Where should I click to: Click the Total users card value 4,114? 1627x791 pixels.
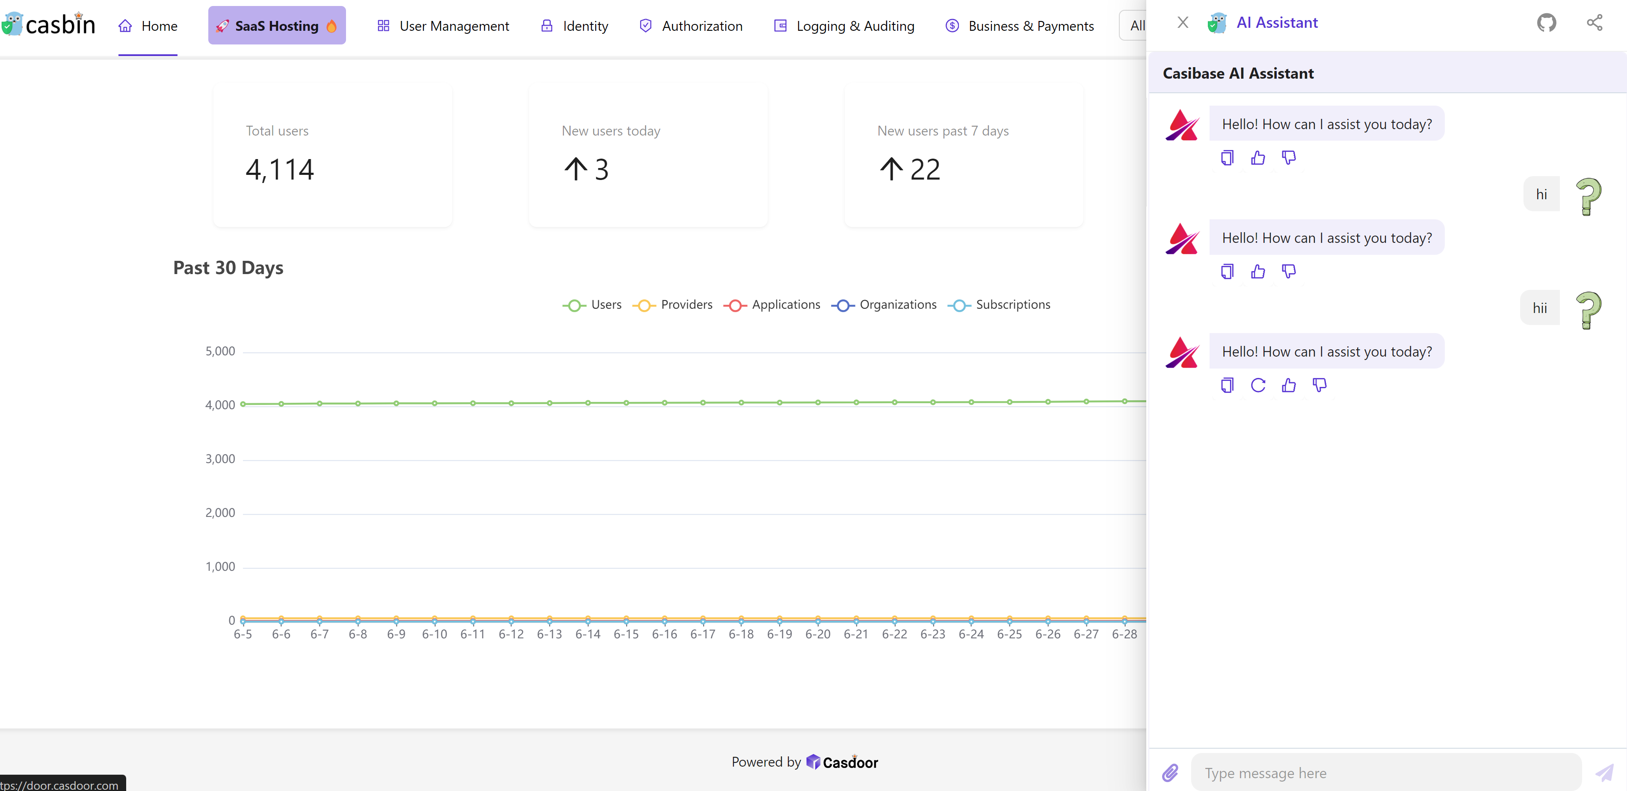click(280, 170)
